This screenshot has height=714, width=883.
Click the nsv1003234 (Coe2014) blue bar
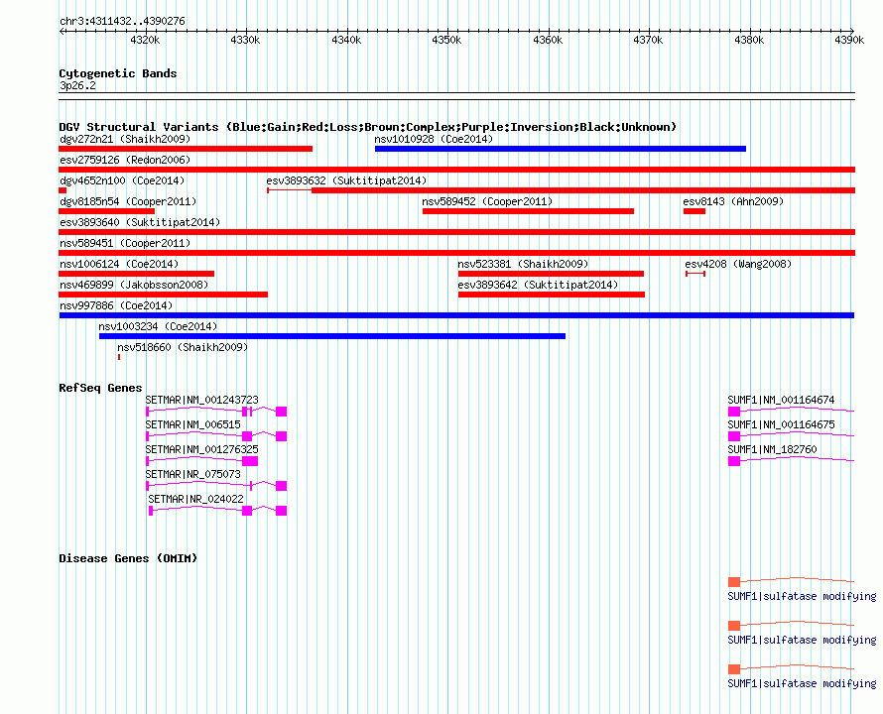pos(332,336)
